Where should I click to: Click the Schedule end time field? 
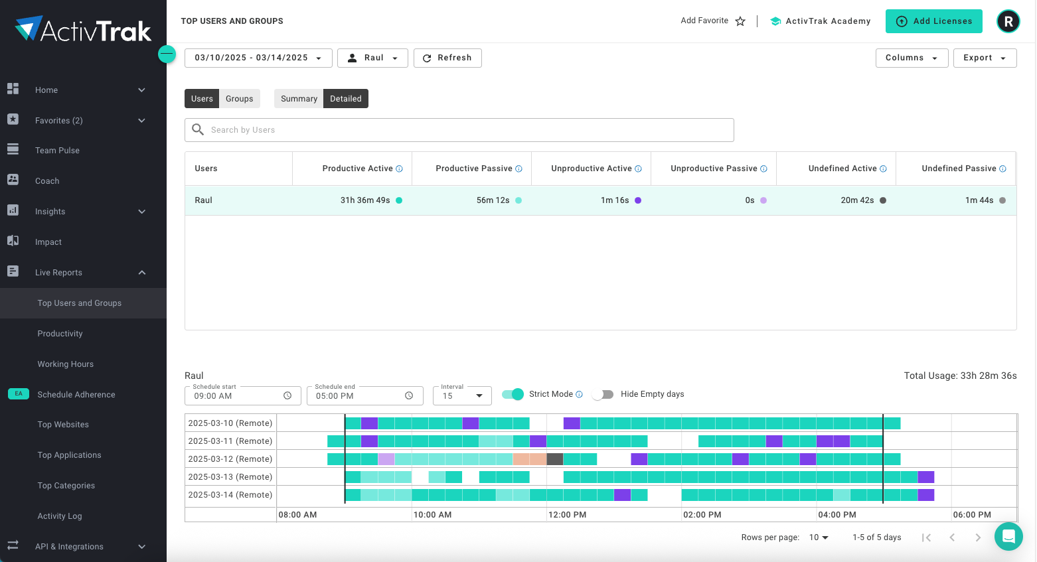pyautogui.click(x=365, y=395)
